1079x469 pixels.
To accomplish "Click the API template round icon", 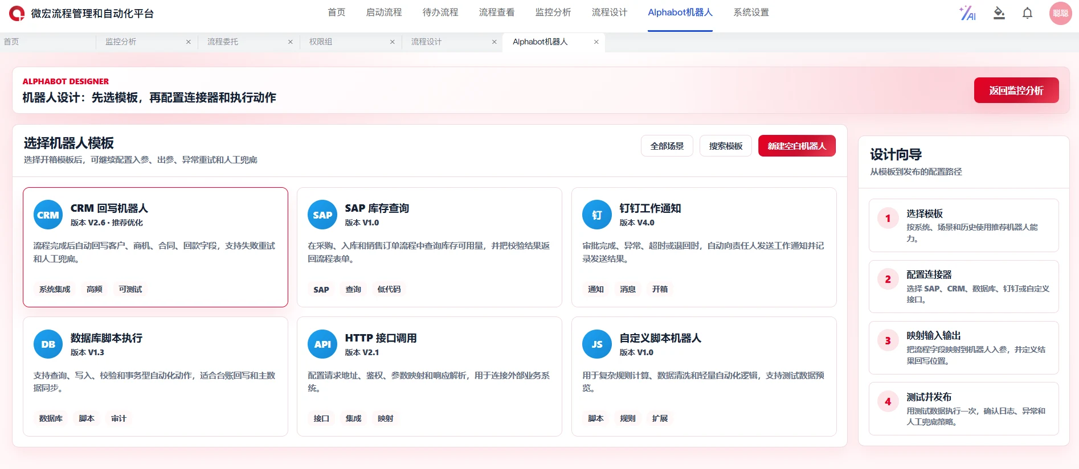I will pyautogui.click(x=322, y=344).
